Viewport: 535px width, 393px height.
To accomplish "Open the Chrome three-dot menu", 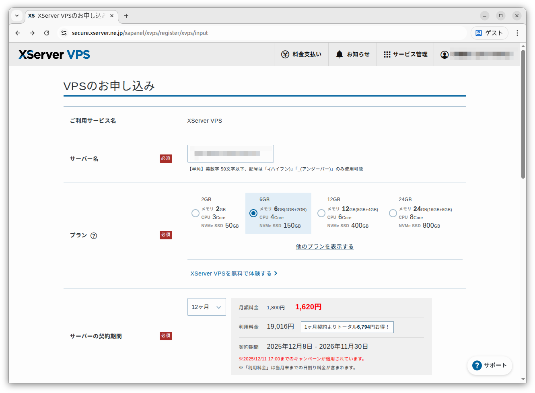I will coord(517,33).
